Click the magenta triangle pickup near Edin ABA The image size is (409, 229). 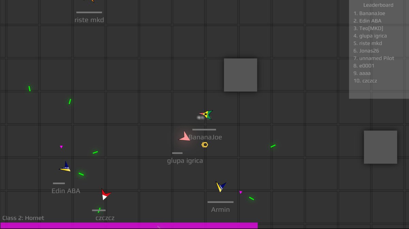pos(61,147)
